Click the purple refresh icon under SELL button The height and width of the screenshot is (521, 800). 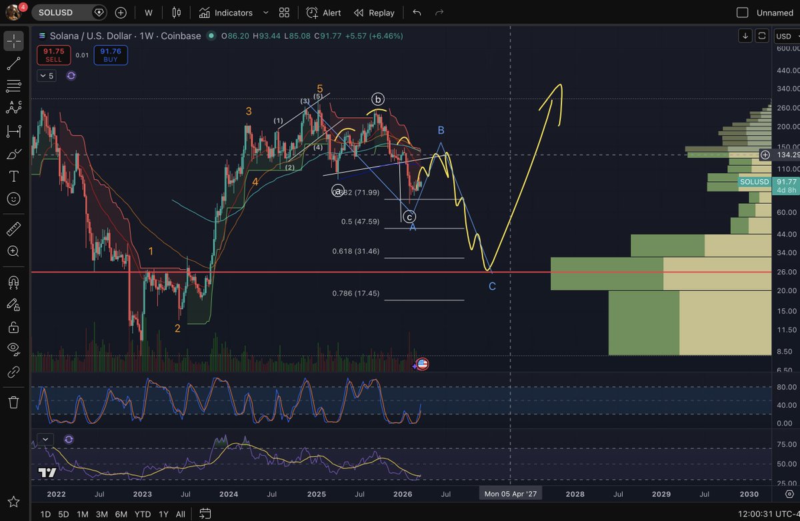click(71, 76)
